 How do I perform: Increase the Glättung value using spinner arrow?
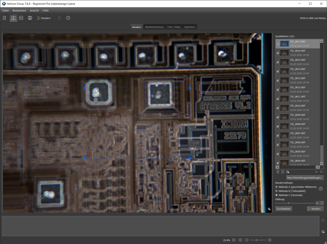point(322,202)
